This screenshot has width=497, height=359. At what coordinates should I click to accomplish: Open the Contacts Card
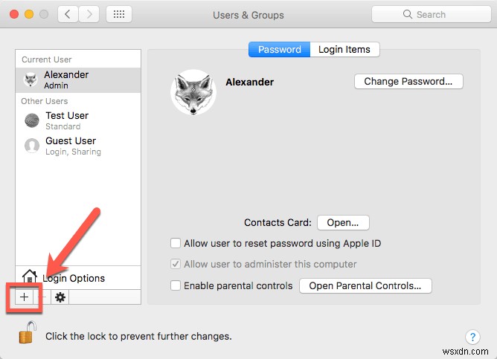point(343,222)
